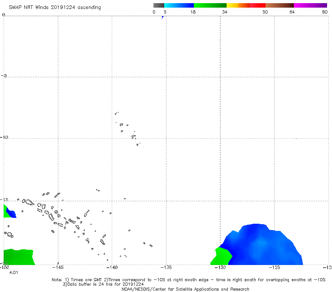332x292 pixels.
Task: Click the colorbar value label "50"
Action: pyautogui.click(x=265, y=12)
